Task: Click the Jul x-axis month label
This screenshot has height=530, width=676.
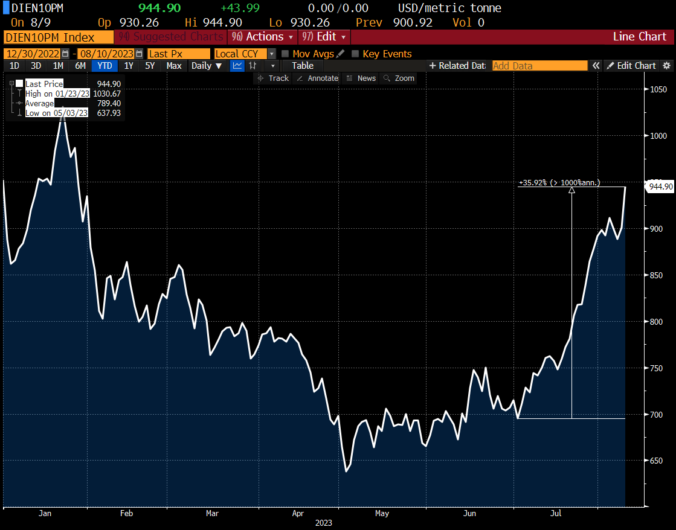Action: (x=556, y=513)
